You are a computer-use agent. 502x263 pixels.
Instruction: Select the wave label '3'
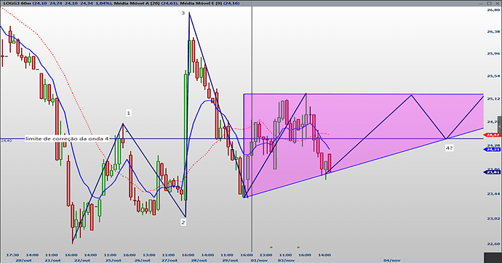183,13
